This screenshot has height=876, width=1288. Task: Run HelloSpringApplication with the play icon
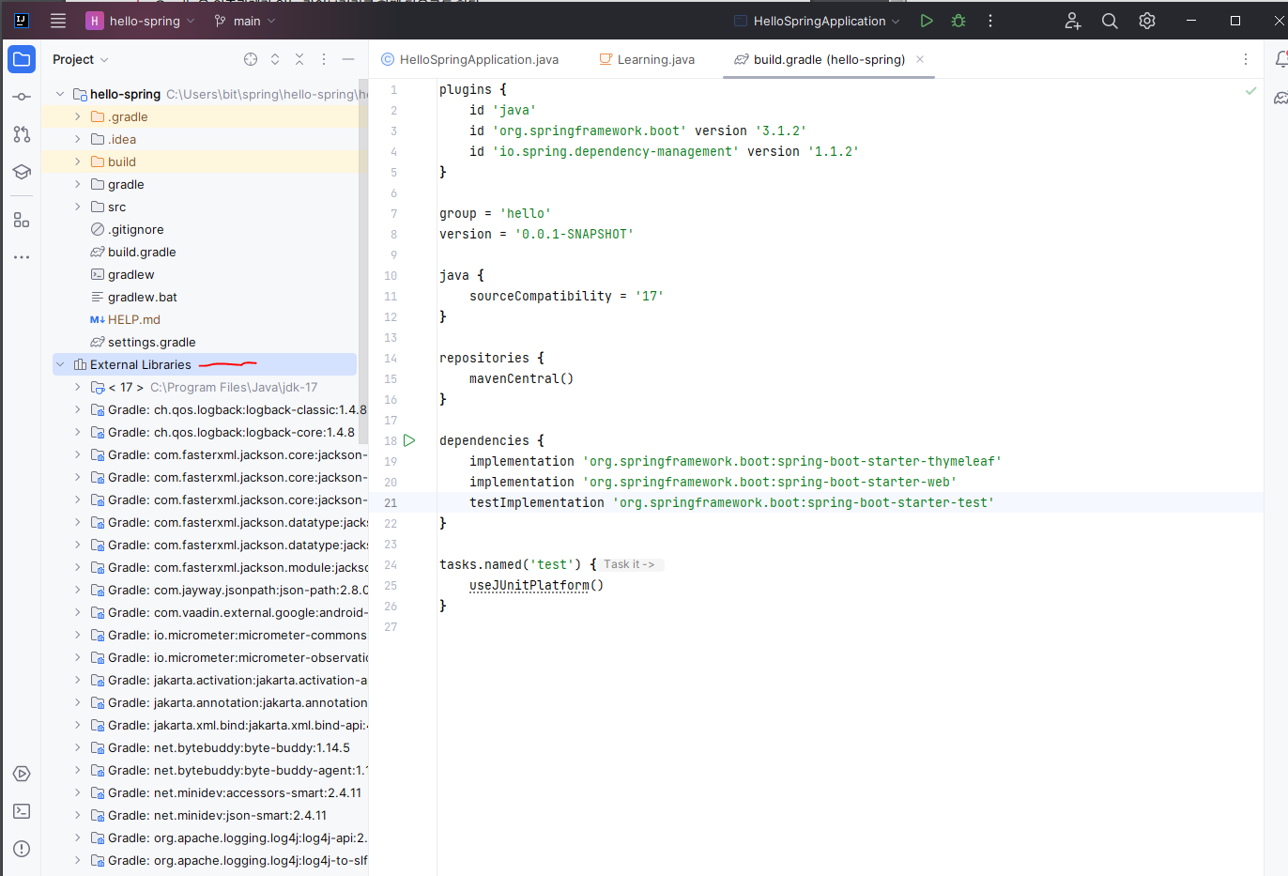coord(927,21)
